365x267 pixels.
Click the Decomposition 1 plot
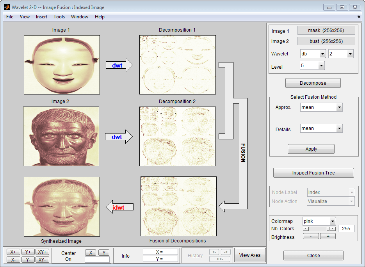pyautogui.click(x=178, y=65)
